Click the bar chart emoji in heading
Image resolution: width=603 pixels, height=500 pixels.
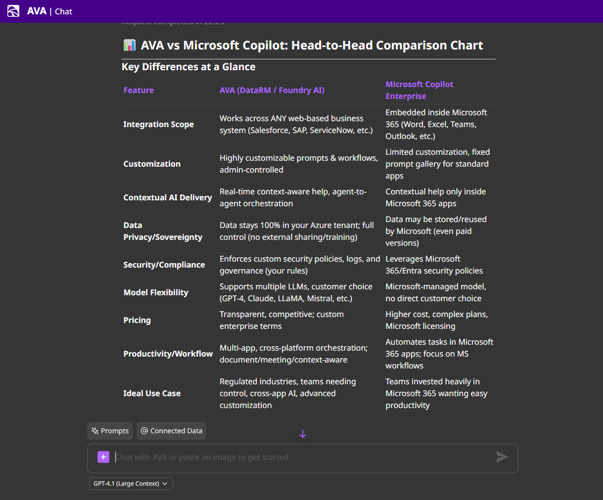point(129,45)
